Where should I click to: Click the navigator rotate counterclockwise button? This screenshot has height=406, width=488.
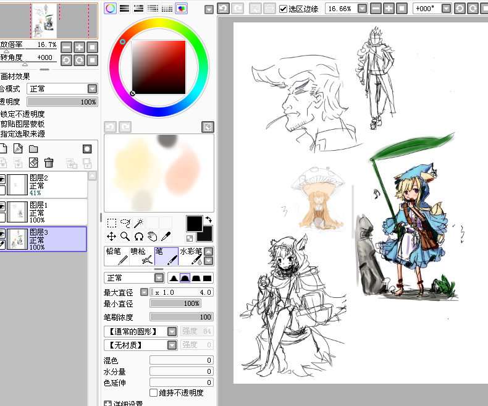tap(66, 60)
